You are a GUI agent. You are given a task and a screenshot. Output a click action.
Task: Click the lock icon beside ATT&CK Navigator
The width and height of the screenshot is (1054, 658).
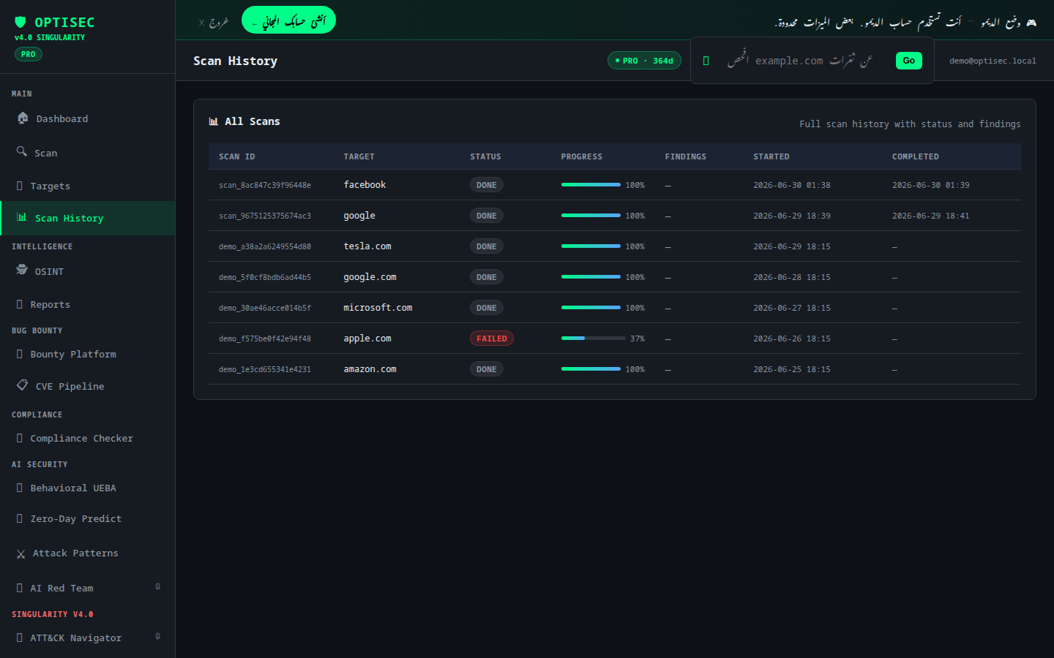click(x=157, y=636)
